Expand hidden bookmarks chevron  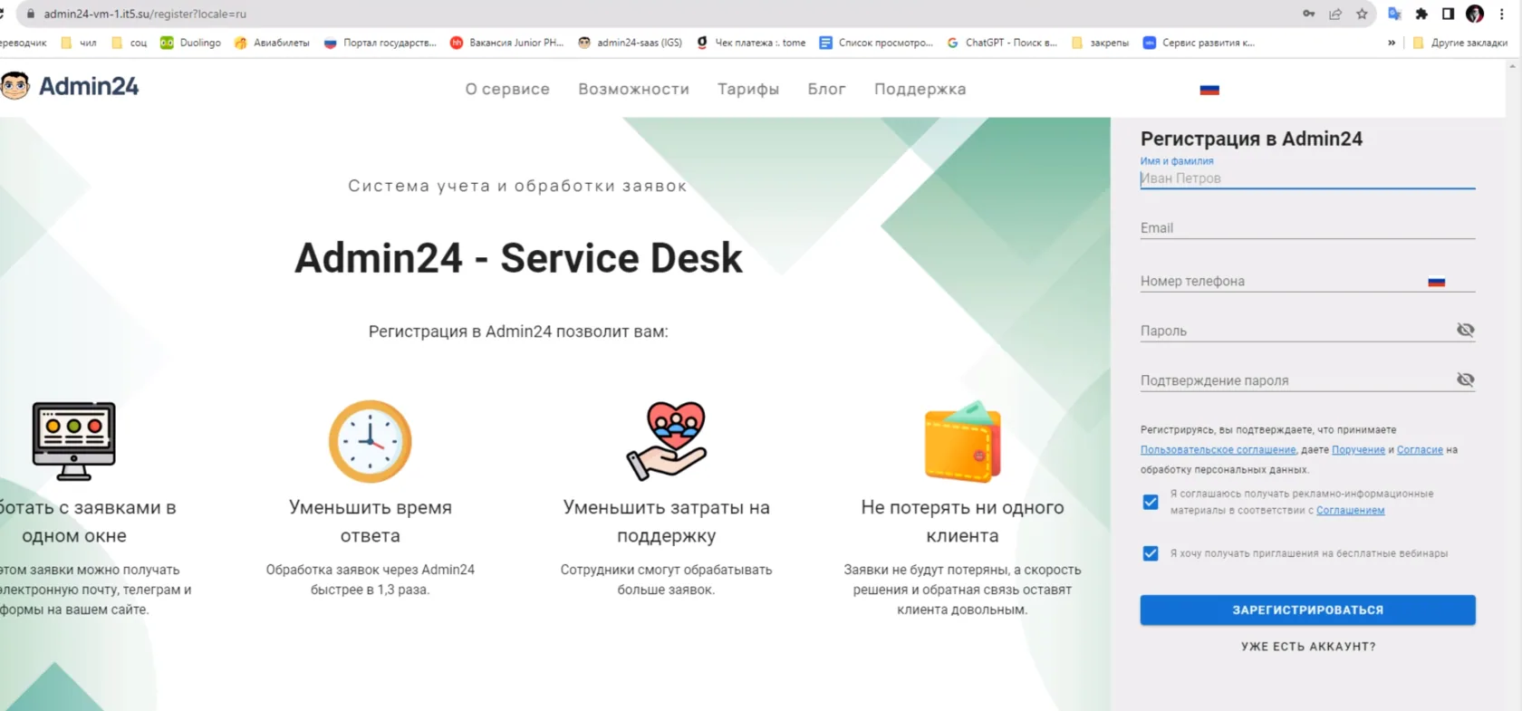1392,43
